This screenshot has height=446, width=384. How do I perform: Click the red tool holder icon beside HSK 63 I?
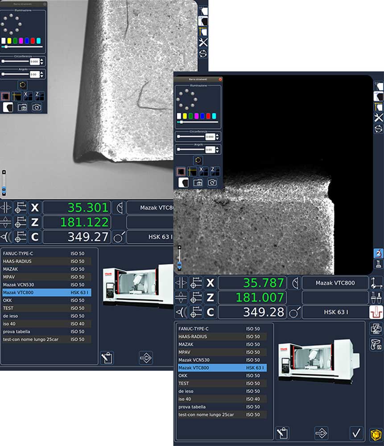click(376, 312)
